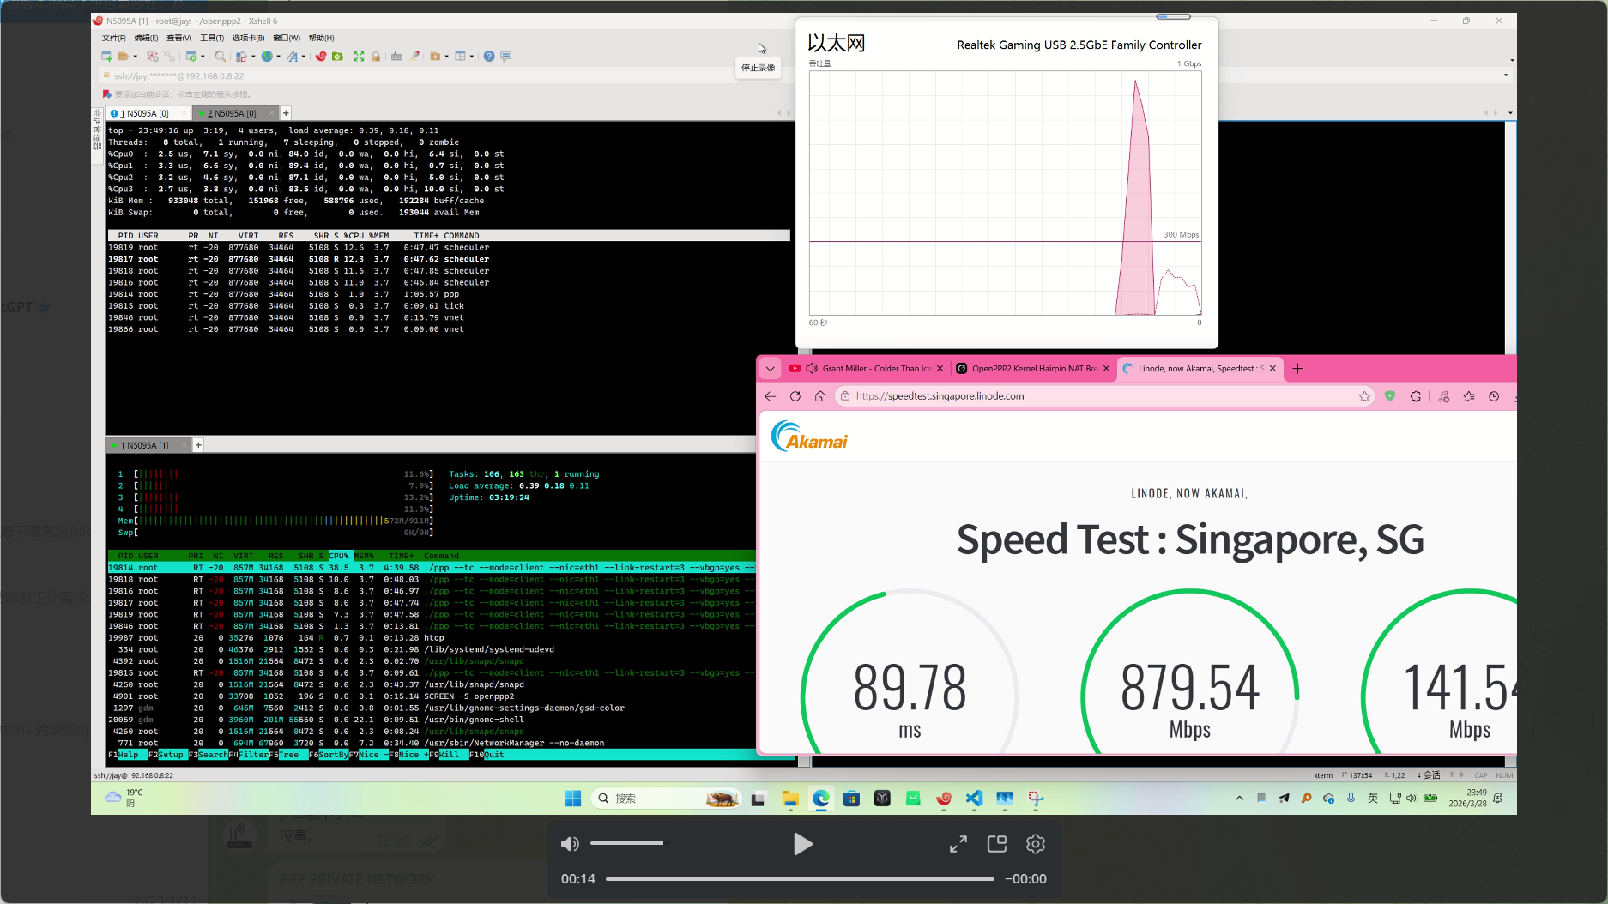Click F6 SortBy in htop footer
The width and height of the screenshot is (1608, 904).
pyautogui.click(x=329, y=755)
